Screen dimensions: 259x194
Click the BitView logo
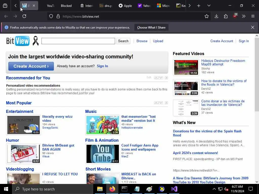tap(18, 41)
